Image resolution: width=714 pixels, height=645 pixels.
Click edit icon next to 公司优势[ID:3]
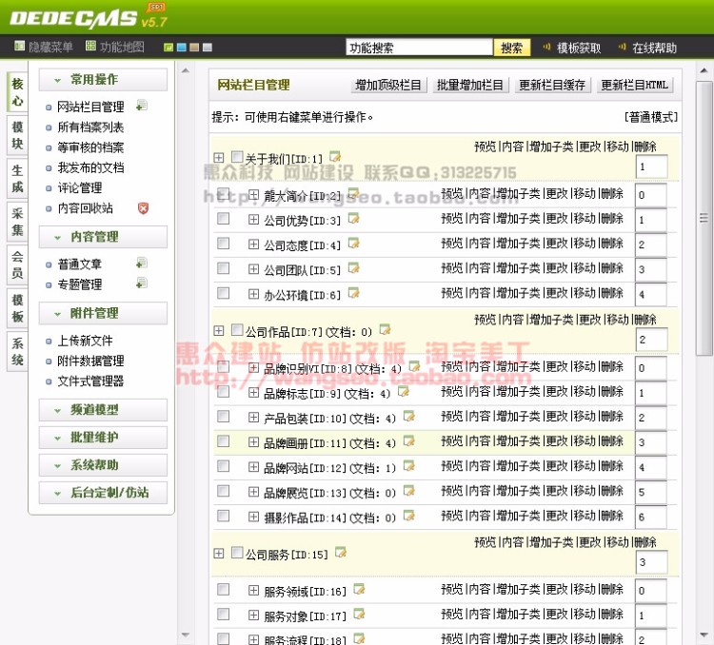click(x=353, y=219)
